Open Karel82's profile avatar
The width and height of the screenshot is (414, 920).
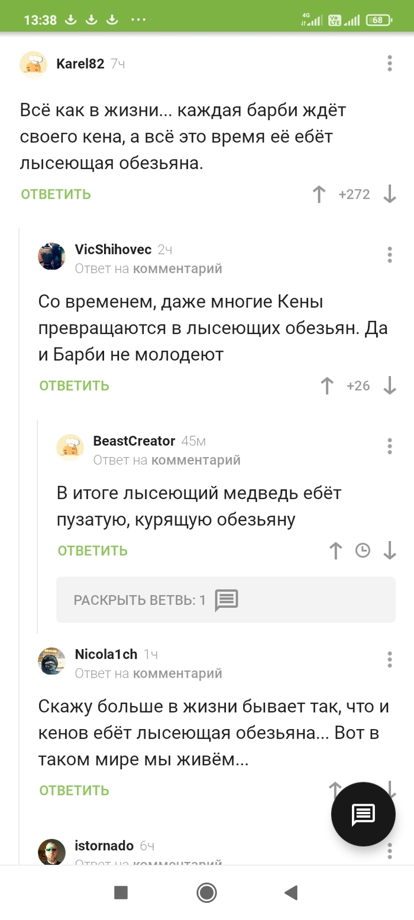pos(34,64)
